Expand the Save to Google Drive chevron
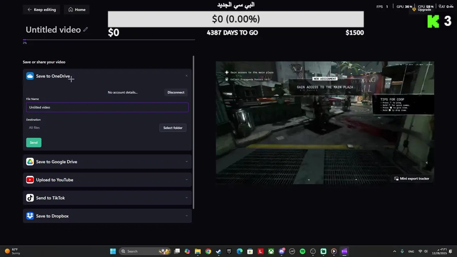The image size is (457, 257). point(186,162)
